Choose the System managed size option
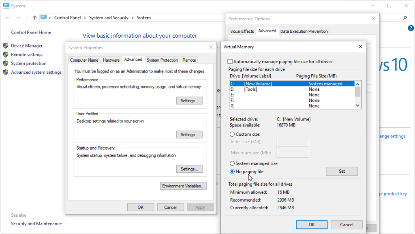The image size is (415, 234). tap(232, 163)
